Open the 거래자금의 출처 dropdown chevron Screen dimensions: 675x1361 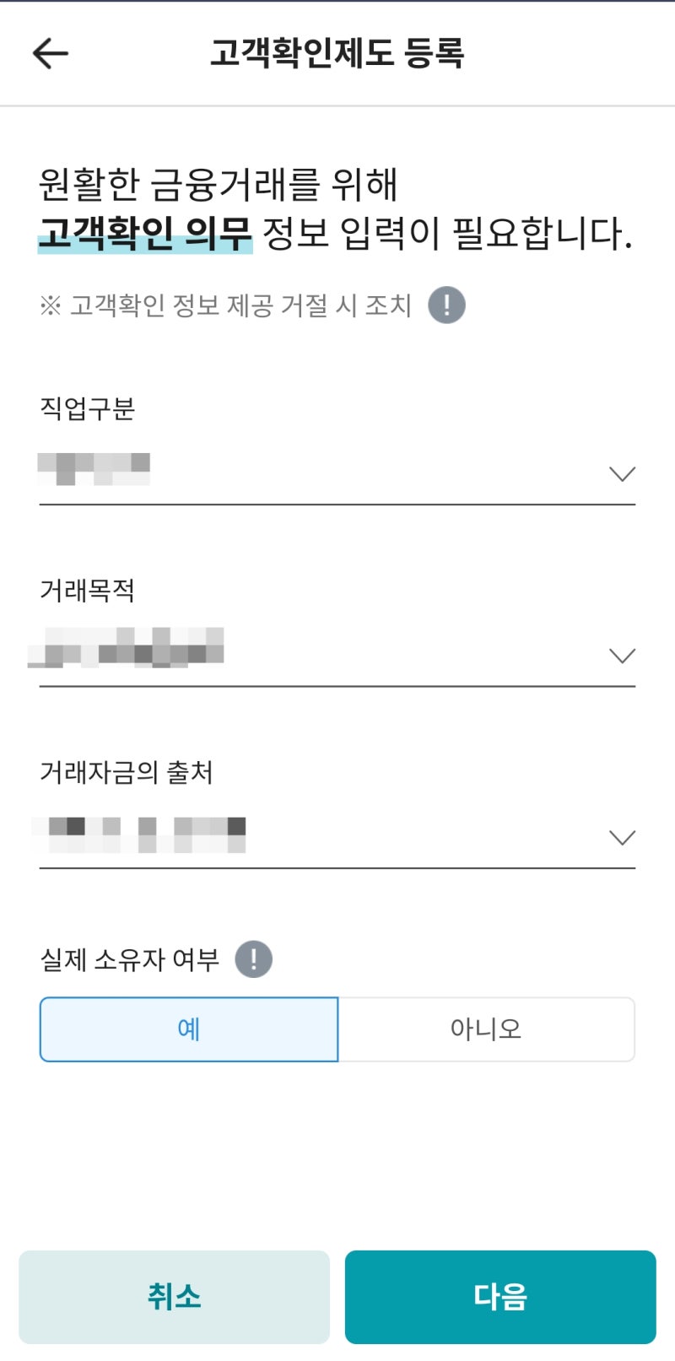pyautogui.click(x=622, y=837)
